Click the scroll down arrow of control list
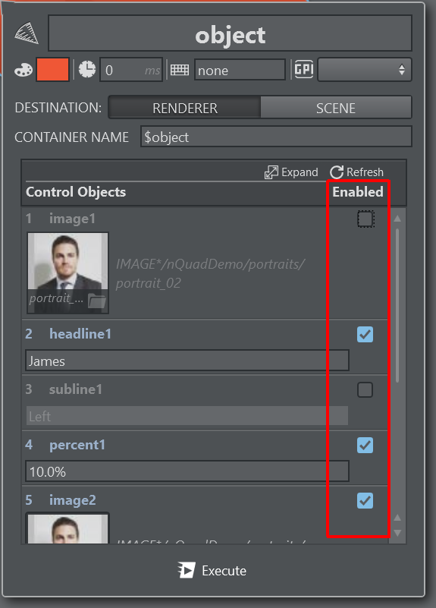 [397, 533]
